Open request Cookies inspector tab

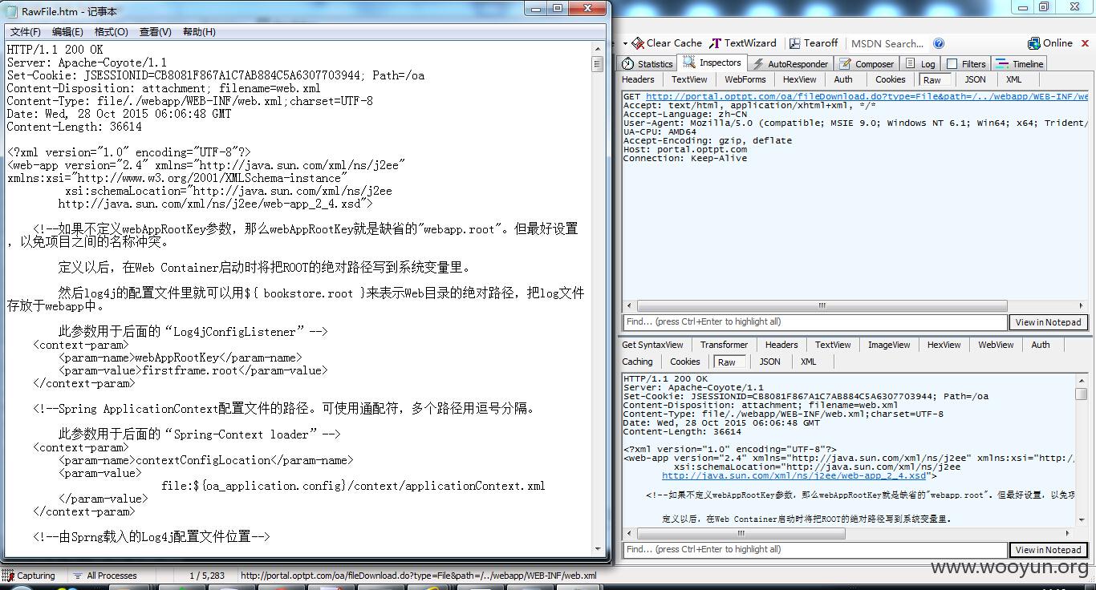click(890, 79)
